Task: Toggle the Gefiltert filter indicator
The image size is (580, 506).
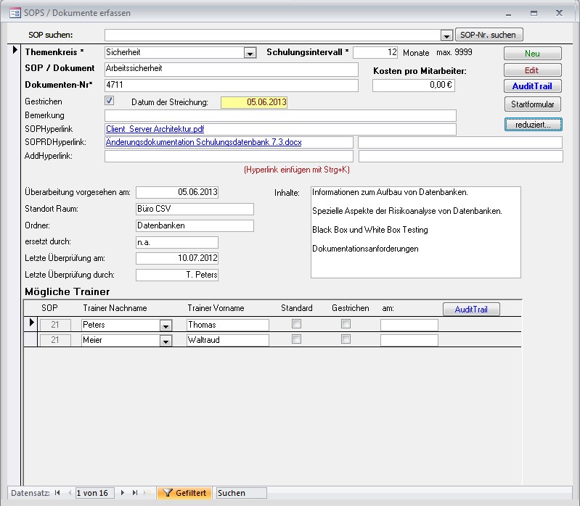Action: click(184, 493)
